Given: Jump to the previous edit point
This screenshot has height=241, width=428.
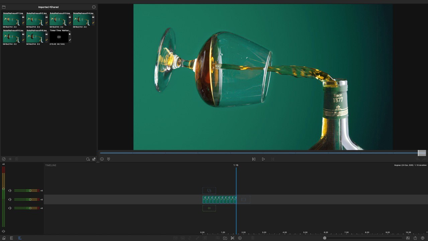Looking at the screenshot, I should [x=254, y=159].
